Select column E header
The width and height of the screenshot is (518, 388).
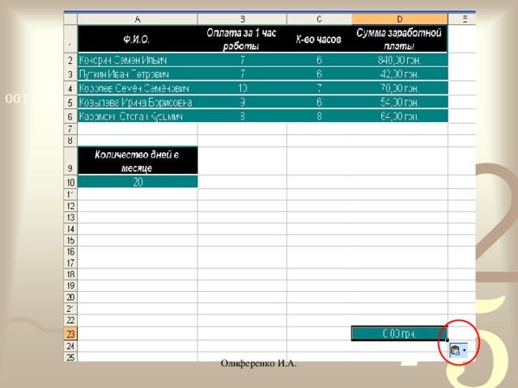(462, 19)
